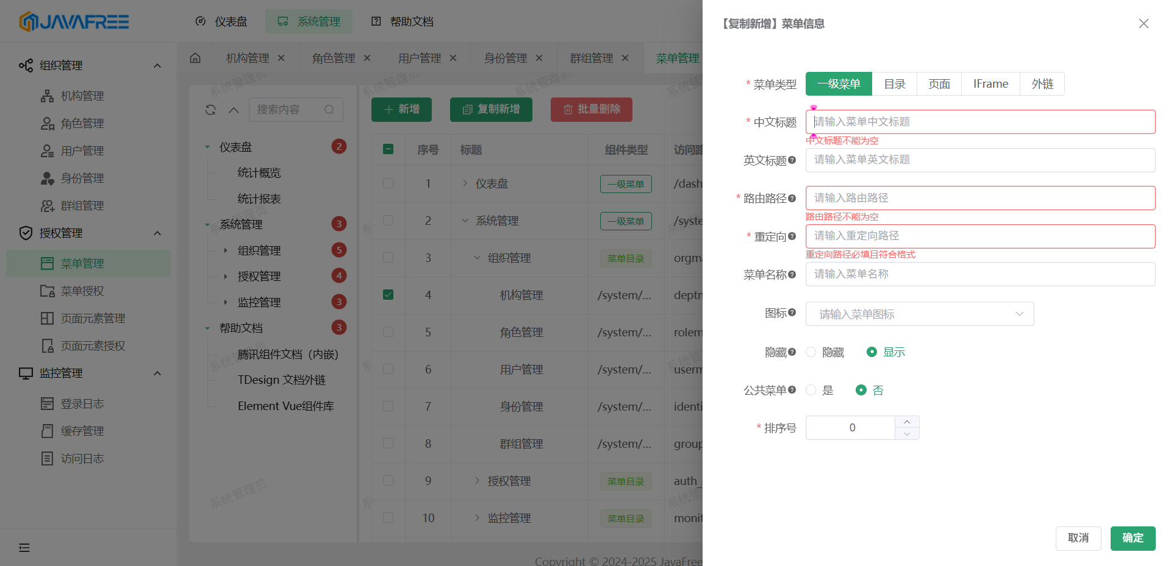Image resolution: width=1171 pixels, height=566 pixels.
Task: Click the home icon tab
Action: point(195,58)
